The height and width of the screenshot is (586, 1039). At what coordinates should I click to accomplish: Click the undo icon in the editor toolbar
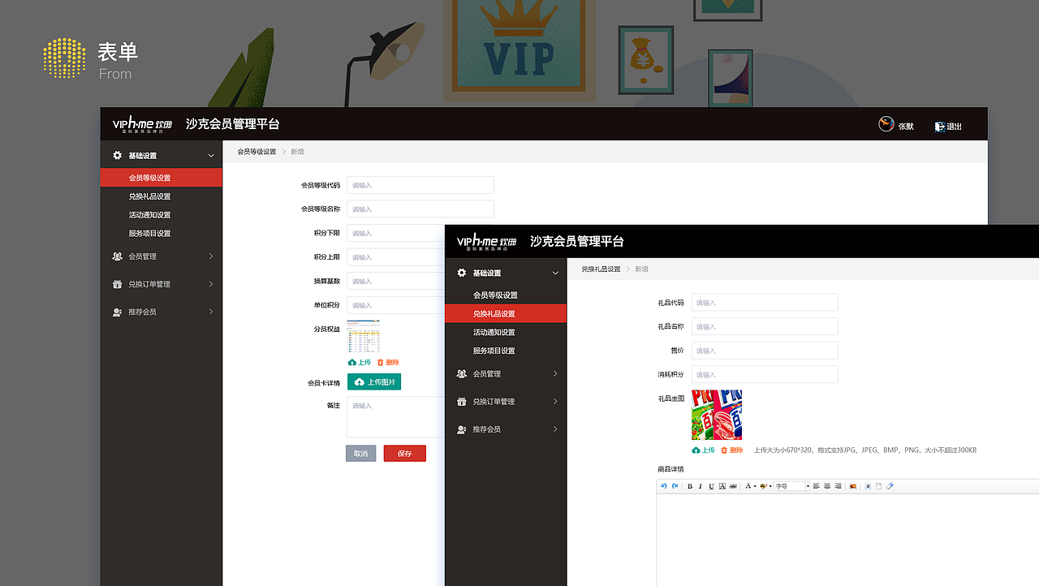click(x=664, y=486)
